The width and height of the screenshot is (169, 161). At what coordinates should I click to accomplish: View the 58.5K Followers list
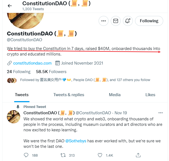[x=51, y=72]
